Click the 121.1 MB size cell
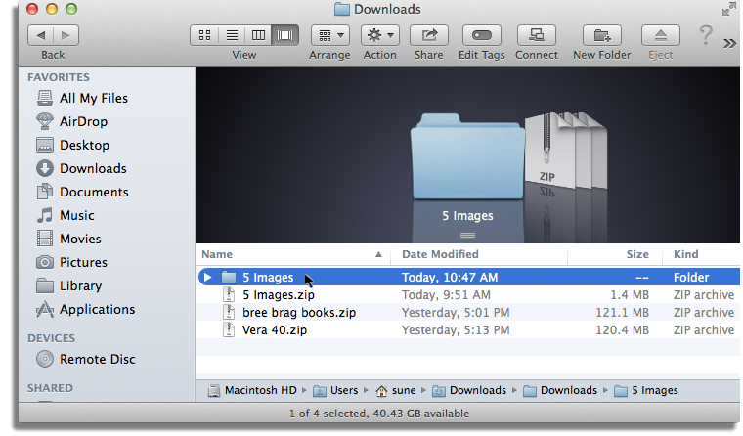This screenshot has height=436, width=743. pyautogui.click(x=622, y=312)
